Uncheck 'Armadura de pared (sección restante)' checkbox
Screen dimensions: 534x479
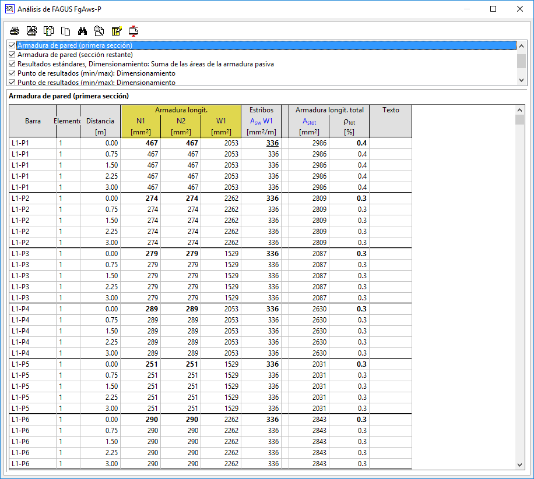click(12, 55)
